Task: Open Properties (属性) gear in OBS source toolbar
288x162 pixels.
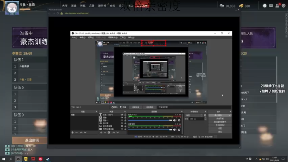Action: 114,107
